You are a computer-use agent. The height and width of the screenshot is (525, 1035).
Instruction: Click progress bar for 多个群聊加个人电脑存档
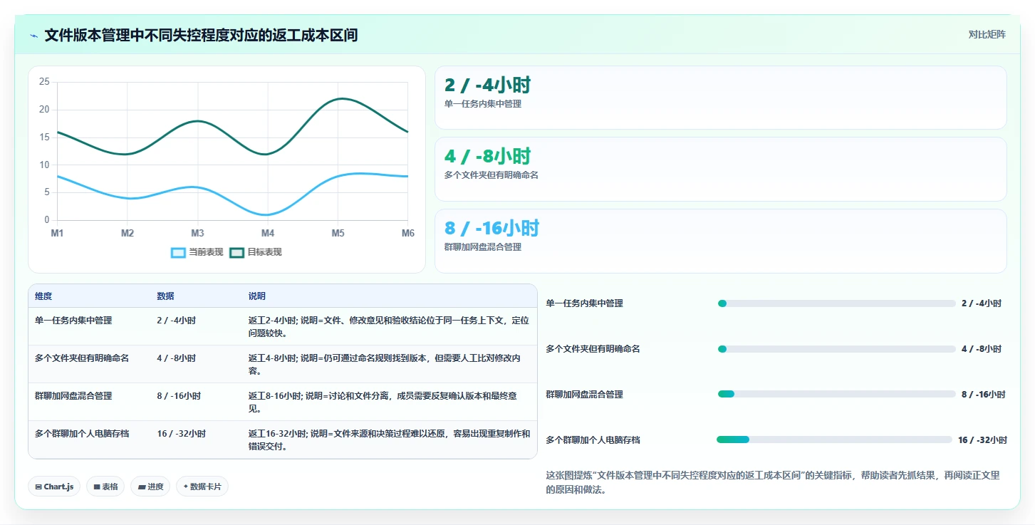coord(834,440)
